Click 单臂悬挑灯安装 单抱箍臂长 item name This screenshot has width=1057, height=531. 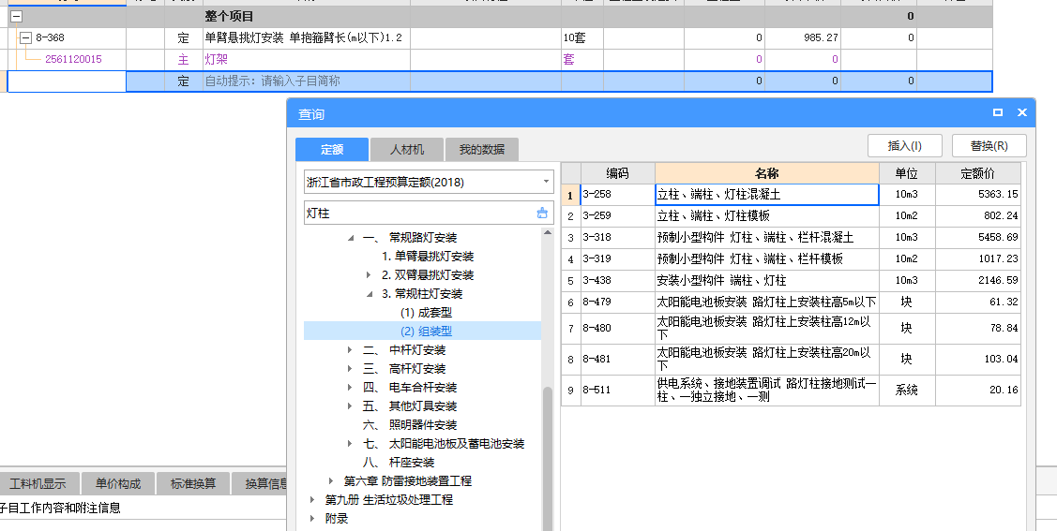point(303,37)
